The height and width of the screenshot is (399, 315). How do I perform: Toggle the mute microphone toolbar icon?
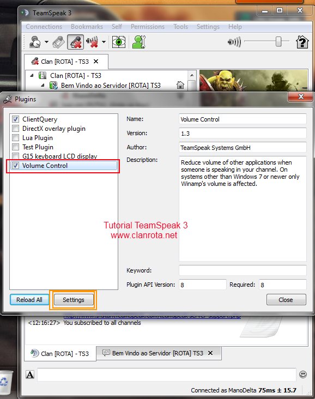tap(75, 42)
